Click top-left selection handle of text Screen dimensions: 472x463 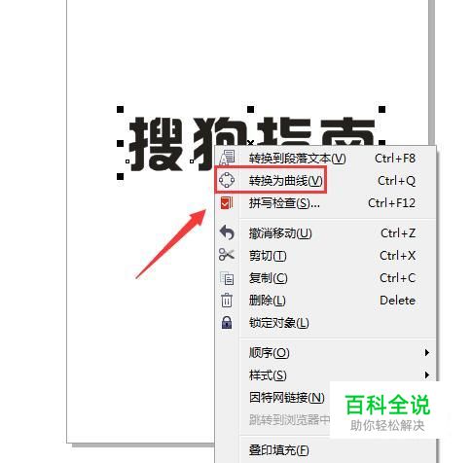120,110
